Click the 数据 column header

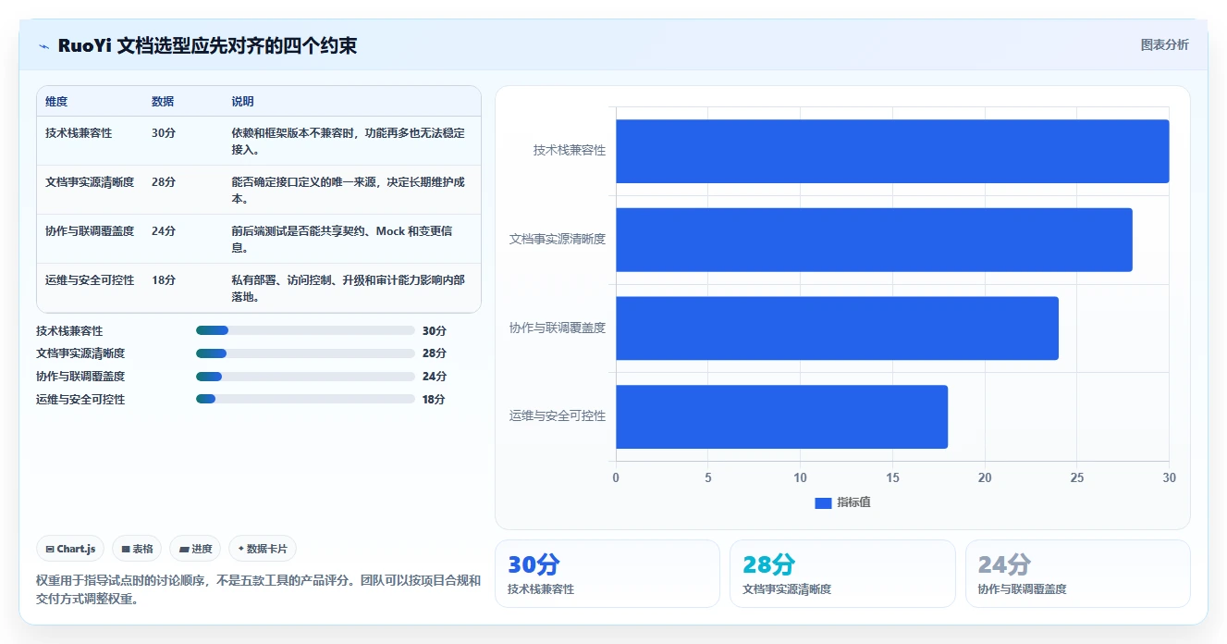point(163,102)
